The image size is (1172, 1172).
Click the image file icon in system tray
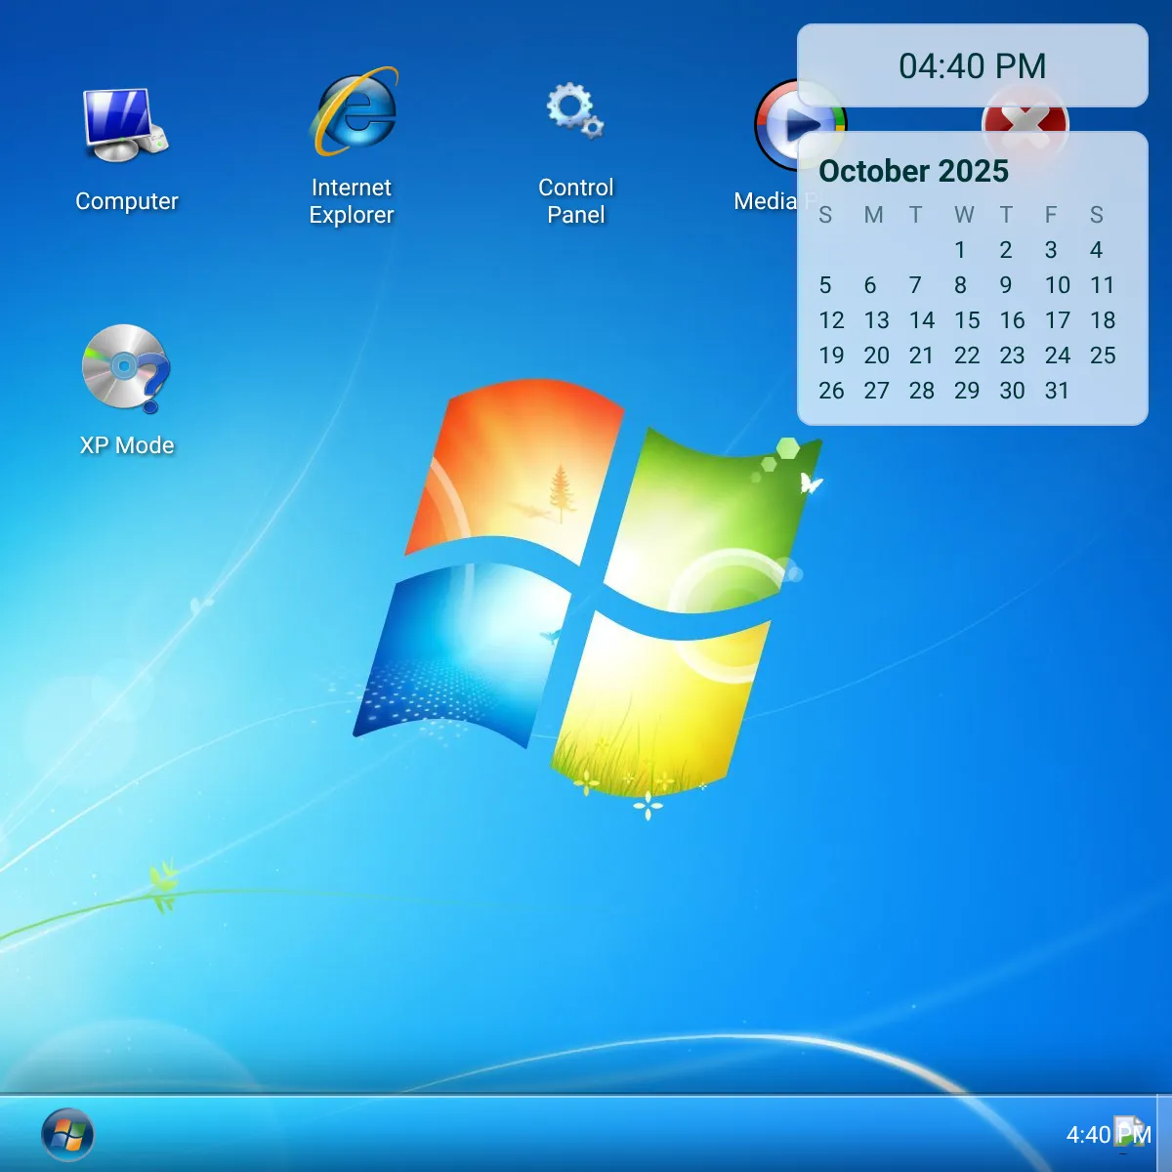(x=1129, y=1133)
